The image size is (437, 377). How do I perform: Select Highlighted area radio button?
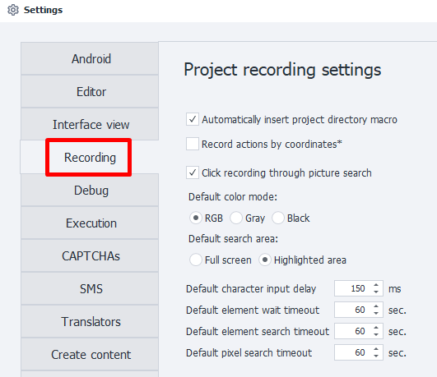pos(265,260)
